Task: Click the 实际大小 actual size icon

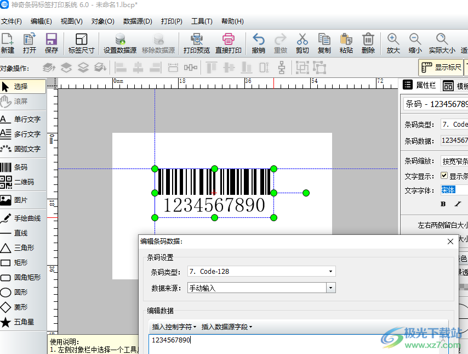Action: [x=442, y=43]
